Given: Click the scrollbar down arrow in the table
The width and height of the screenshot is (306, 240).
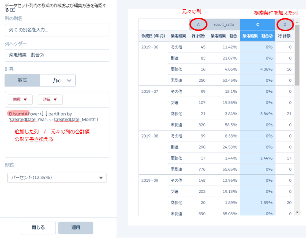Looking at the screenshot, I should tap(297, 212).
